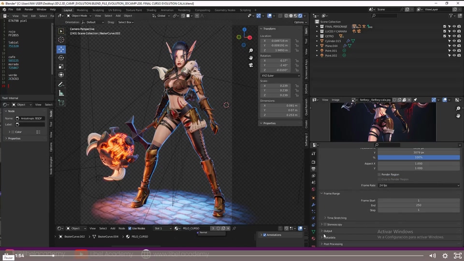Click the viewport zoom magnifier icon
464x261 pixels.
(x=251, y=50)
